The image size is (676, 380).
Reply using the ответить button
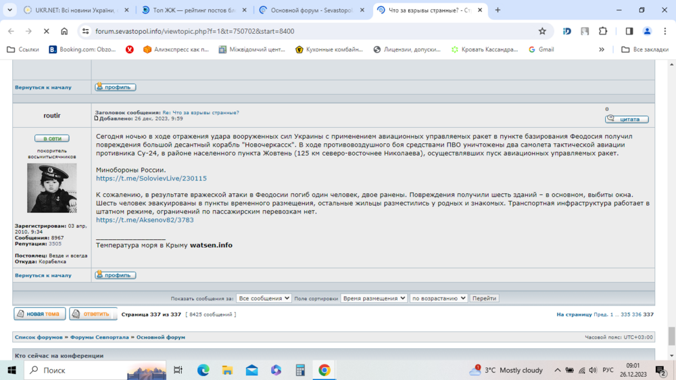point(93,314)
